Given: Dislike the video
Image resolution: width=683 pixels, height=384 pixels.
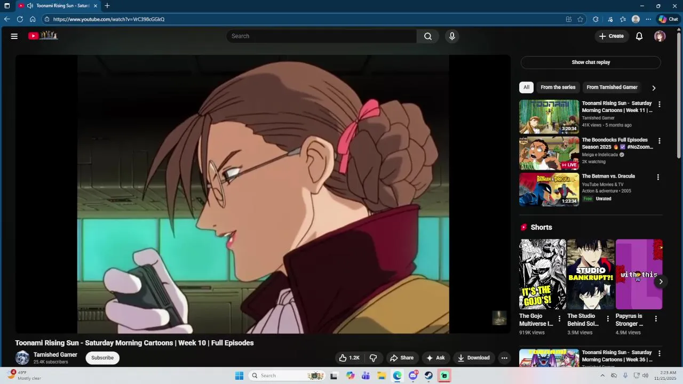Looking at the screenshot, I should [374, 358].
